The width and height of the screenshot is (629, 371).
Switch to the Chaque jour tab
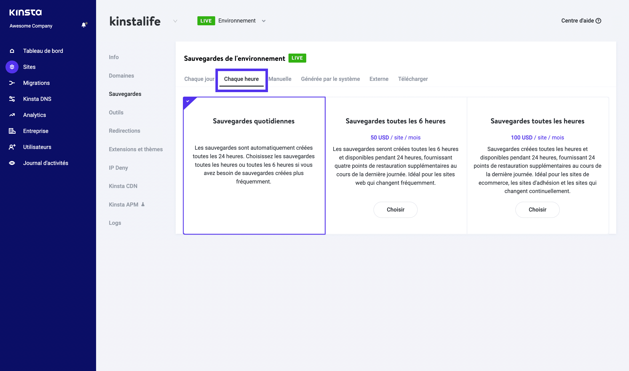(x=199, y=79)
